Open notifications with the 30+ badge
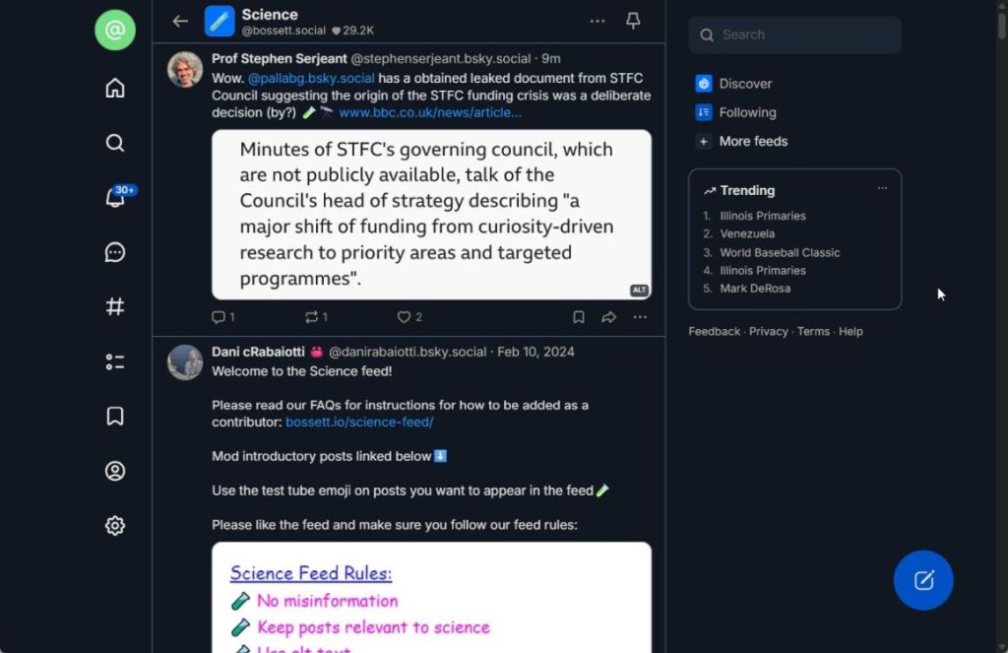 pyautogui.click(x=115, y=197)
